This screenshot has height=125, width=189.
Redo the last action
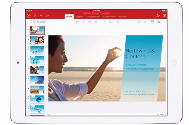tap(47, 16)
